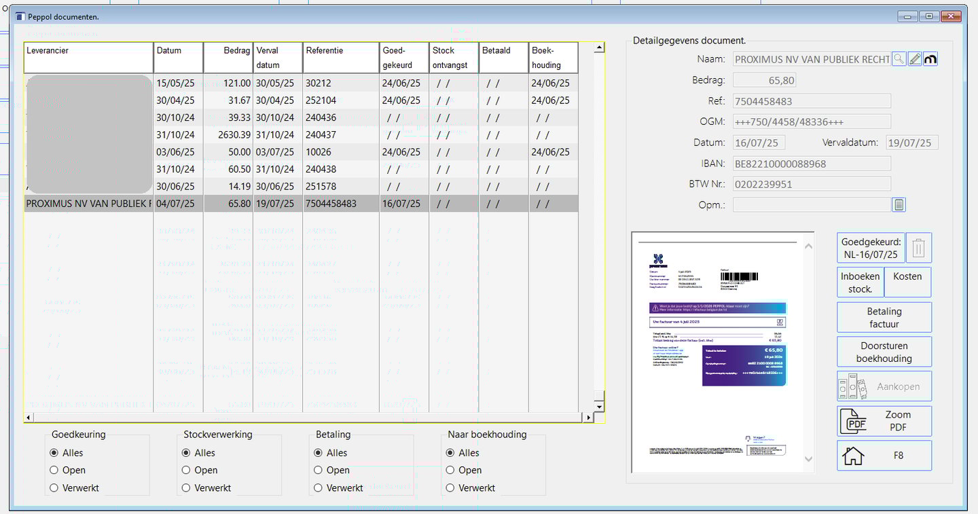
Task: Click amount cell 121.00
Action: pyautogui.click(x=228, y=83)
